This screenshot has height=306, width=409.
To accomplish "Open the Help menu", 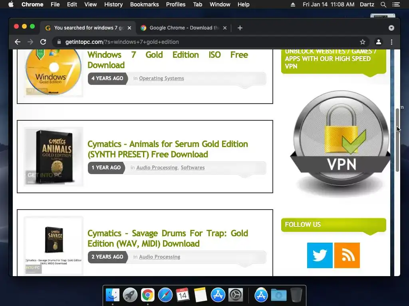I will [243, 4].
